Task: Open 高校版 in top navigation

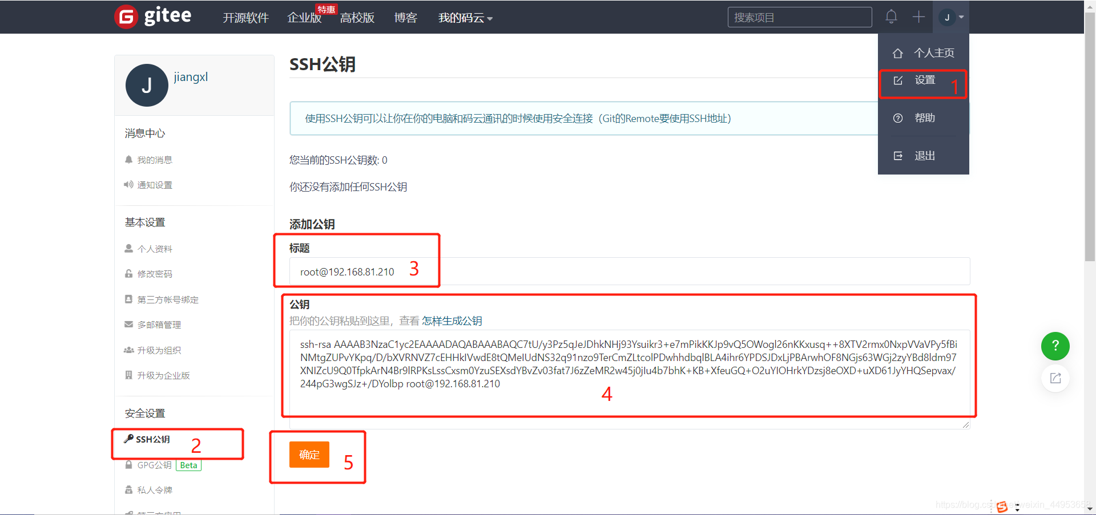Action: click(x=357, y=18)
